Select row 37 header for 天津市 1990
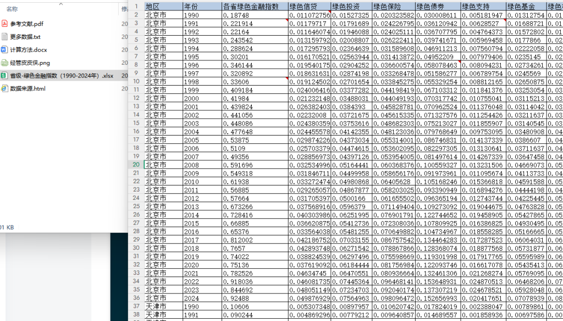 (x=136, y=306)
